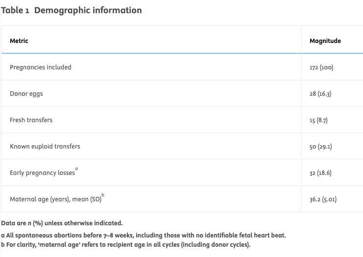Image resolution: width=363 pixels, height=257 pixels.
Task: Click the 'Metric' column header
Action: click(x=19, y=41)
